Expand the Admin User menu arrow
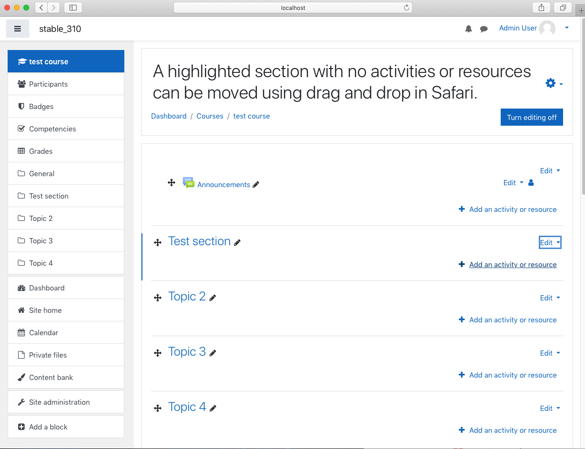The height and width of the screenshot is (449, 585). [567, 28]
